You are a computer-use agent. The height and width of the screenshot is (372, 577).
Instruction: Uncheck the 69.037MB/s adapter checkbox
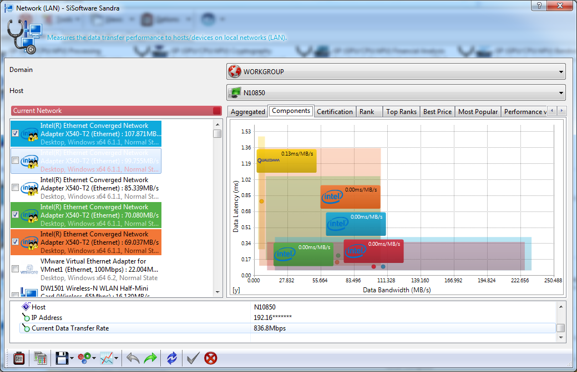coord(16,242)
